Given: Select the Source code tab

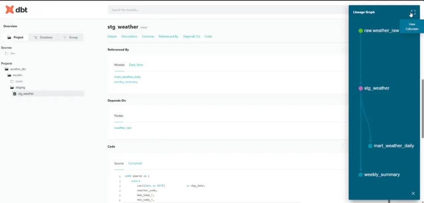Looking at the screenshot, I should (x=119, y=164).
